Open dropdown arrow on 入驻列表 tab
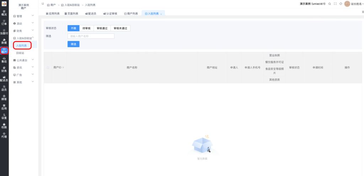The width and height of the screenshot is (364, 176). tap(161, 14)
